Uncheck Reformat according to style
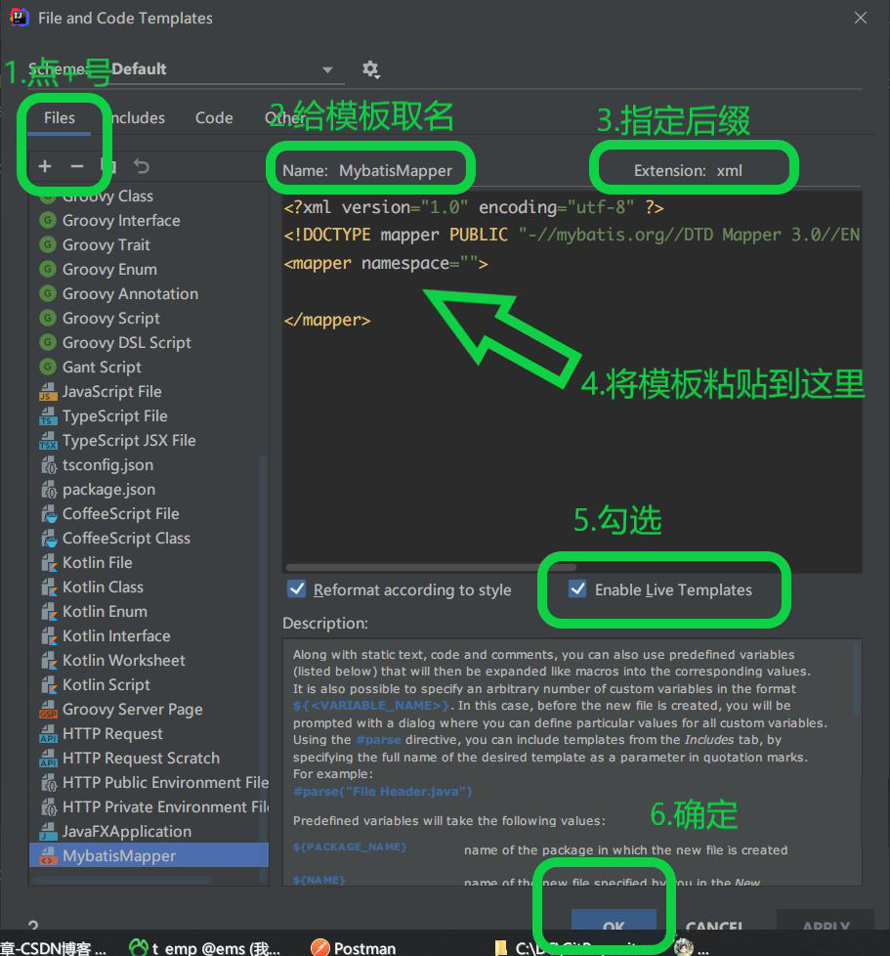 coord(297,589)
